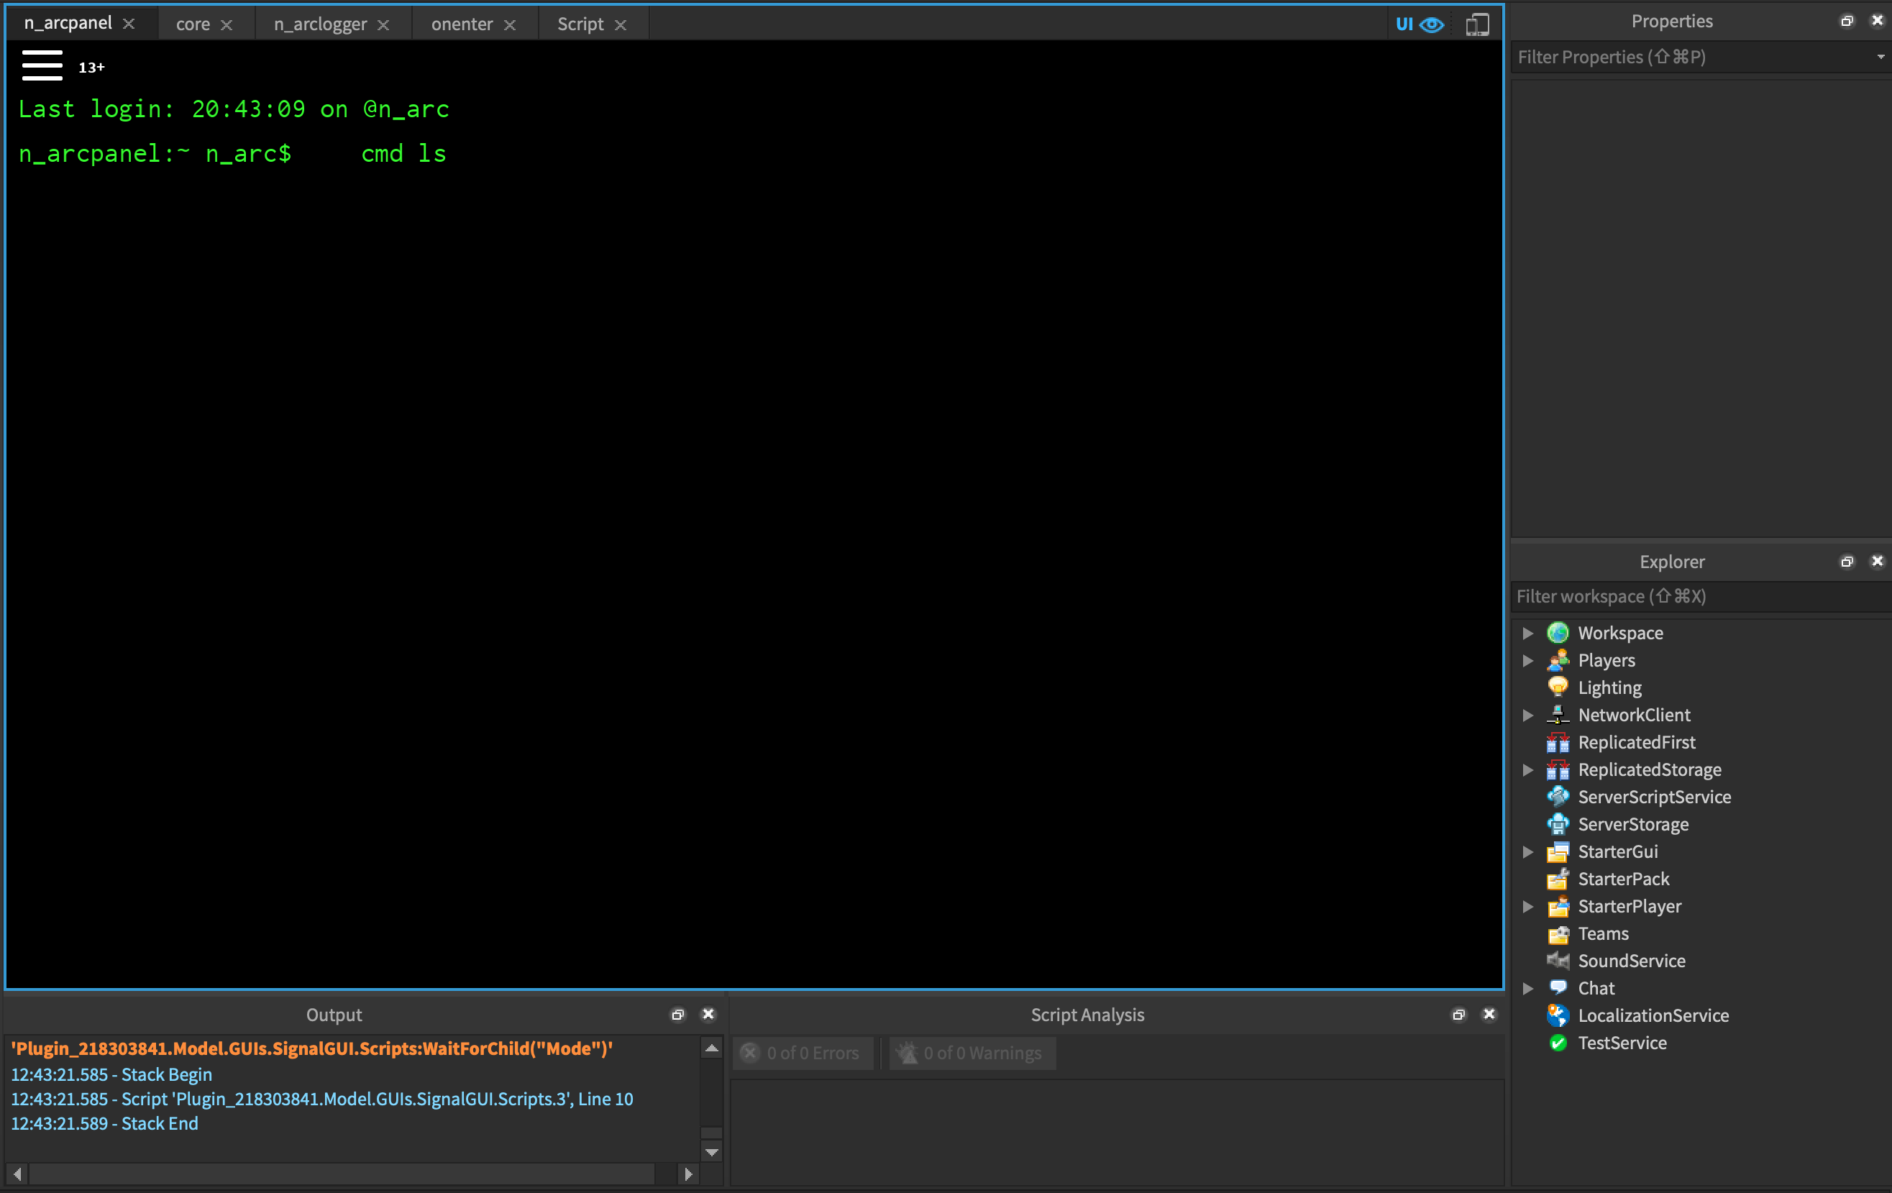Close the Script tab

pos(621,25)
